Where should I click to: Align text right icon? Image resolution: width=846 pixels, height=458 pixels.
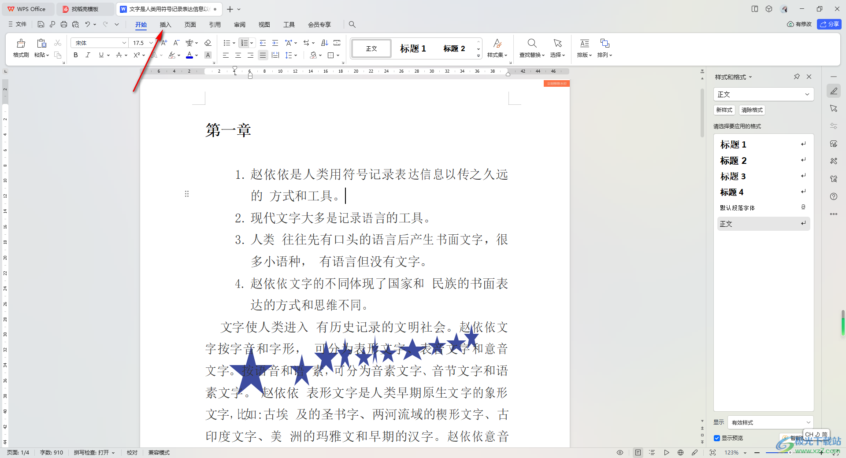pyautogui.click(x=250, y=55)
